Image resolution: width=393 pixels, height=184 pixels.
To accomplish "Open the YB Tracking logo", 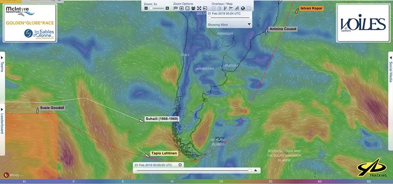I will [x=372, y=167].
